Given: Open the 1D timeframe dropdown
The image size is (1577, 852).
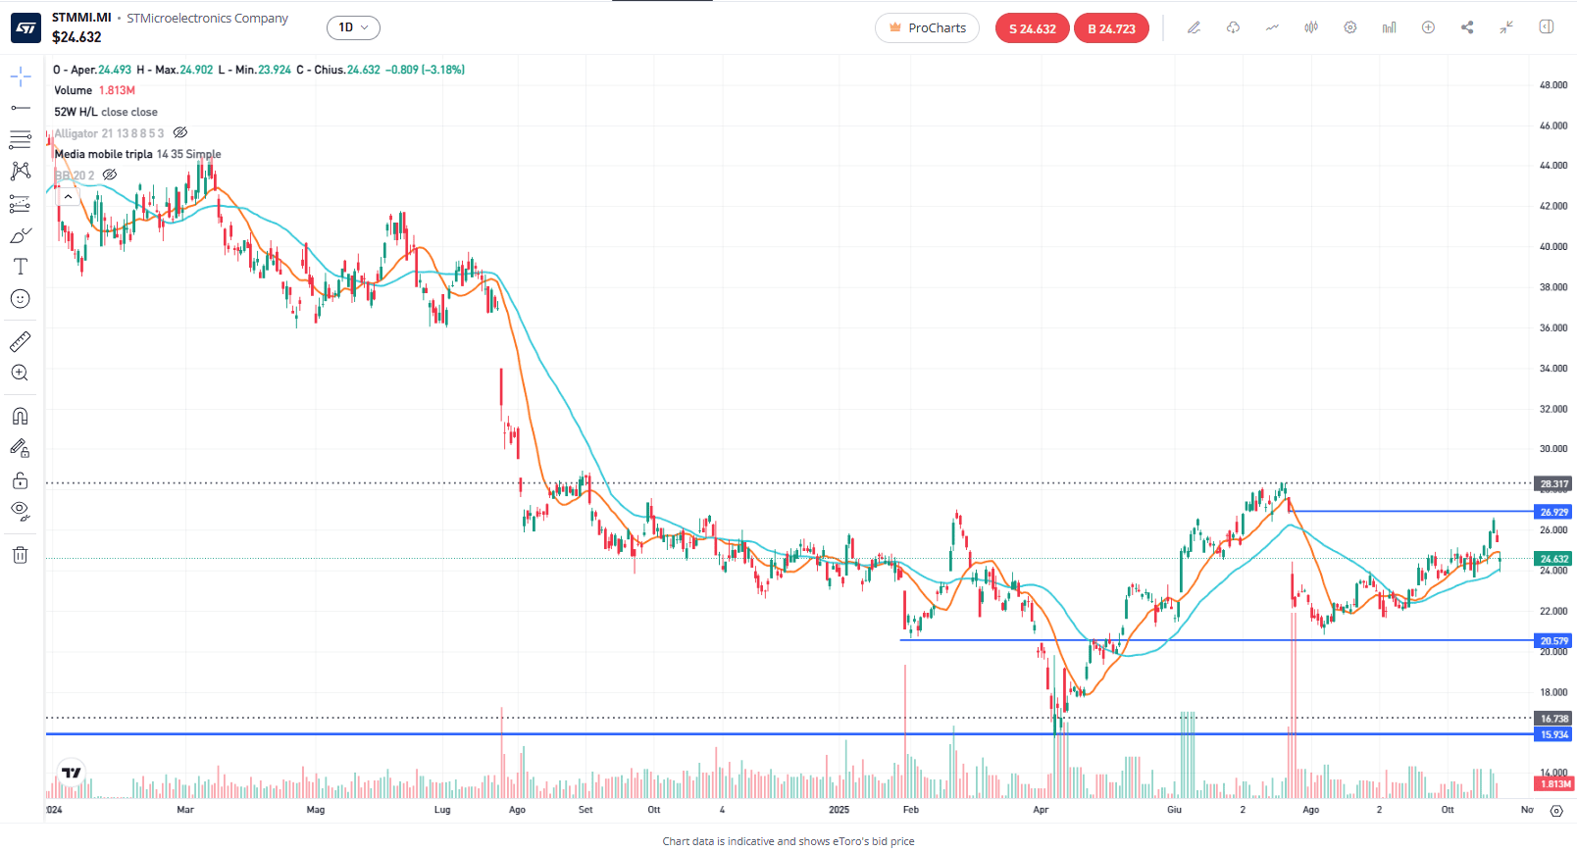Looking at the screenshot, I should [353, 27].
